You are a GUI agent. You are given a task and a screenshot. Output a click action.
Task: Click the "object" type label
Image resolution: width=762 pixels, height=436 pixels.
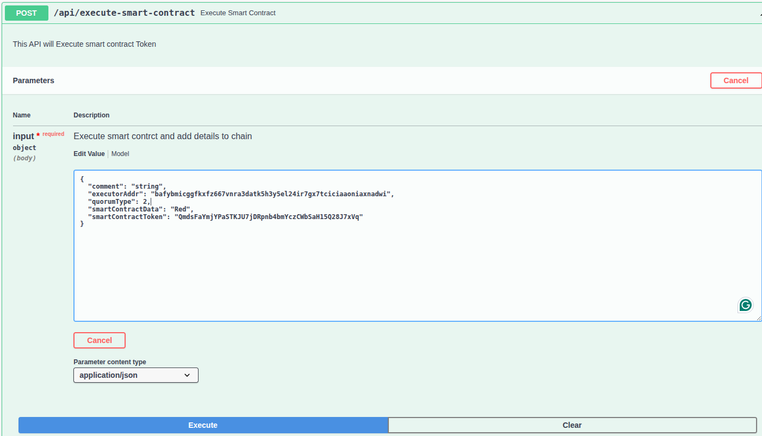pos(24,148)
